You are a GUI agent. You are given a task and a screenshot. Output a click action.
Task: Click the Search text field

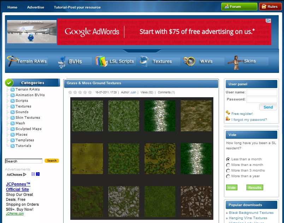(24, 161)
